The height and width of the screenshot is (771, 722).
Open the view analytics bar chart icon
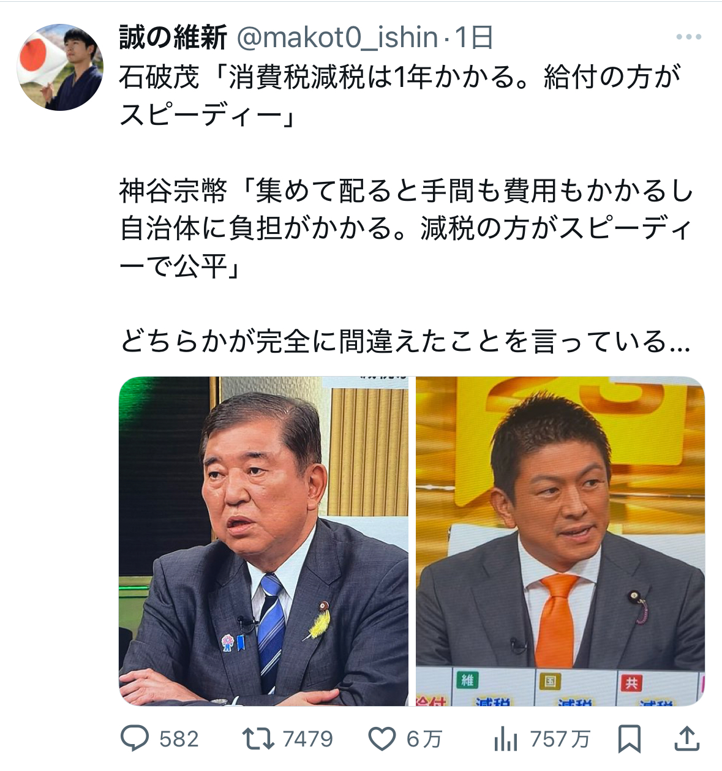506,739
